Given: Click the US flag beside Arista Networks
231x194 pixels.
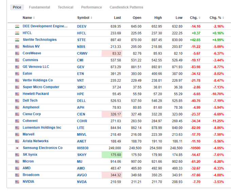Looking at the screenshot, I should tap(17, 141).
